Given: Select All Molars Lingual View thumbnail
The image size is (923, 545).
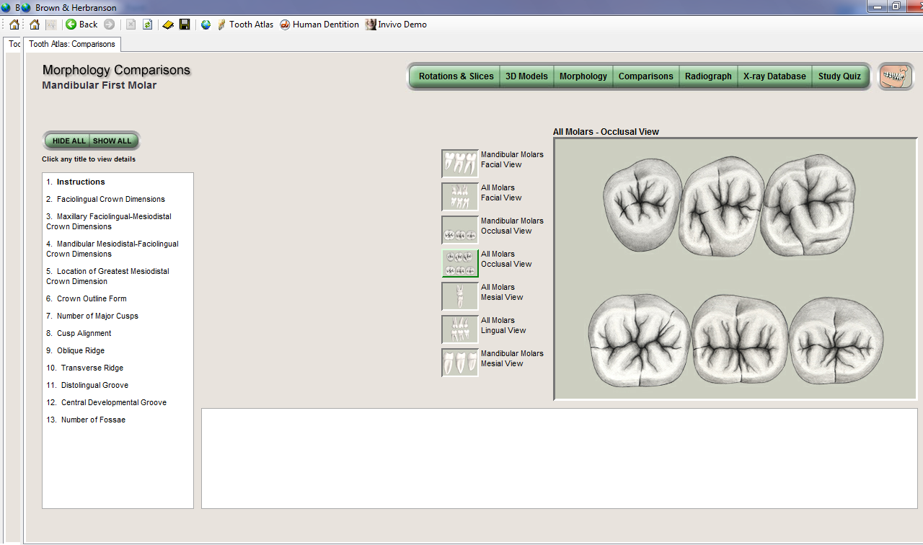Looking at the screenshot, I should point(460,329).
